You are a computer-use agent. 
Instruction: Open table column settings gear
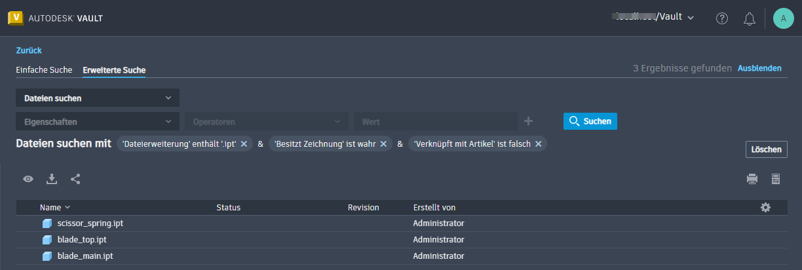(x=765, y=207)
